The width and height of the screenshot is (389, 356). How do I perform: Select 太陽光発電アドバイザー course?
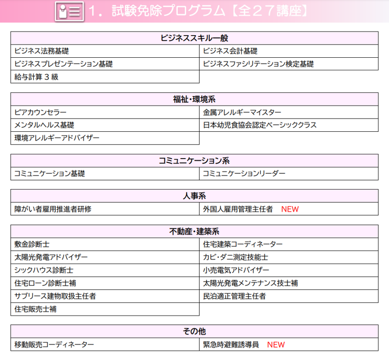105,257
